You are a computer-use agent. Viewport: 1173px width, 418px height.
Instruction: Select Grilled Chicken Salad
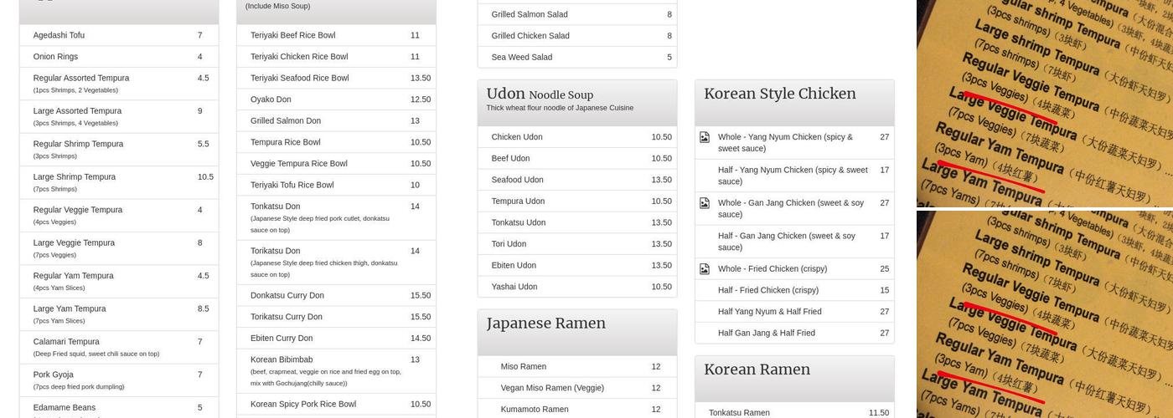point(577,36)
